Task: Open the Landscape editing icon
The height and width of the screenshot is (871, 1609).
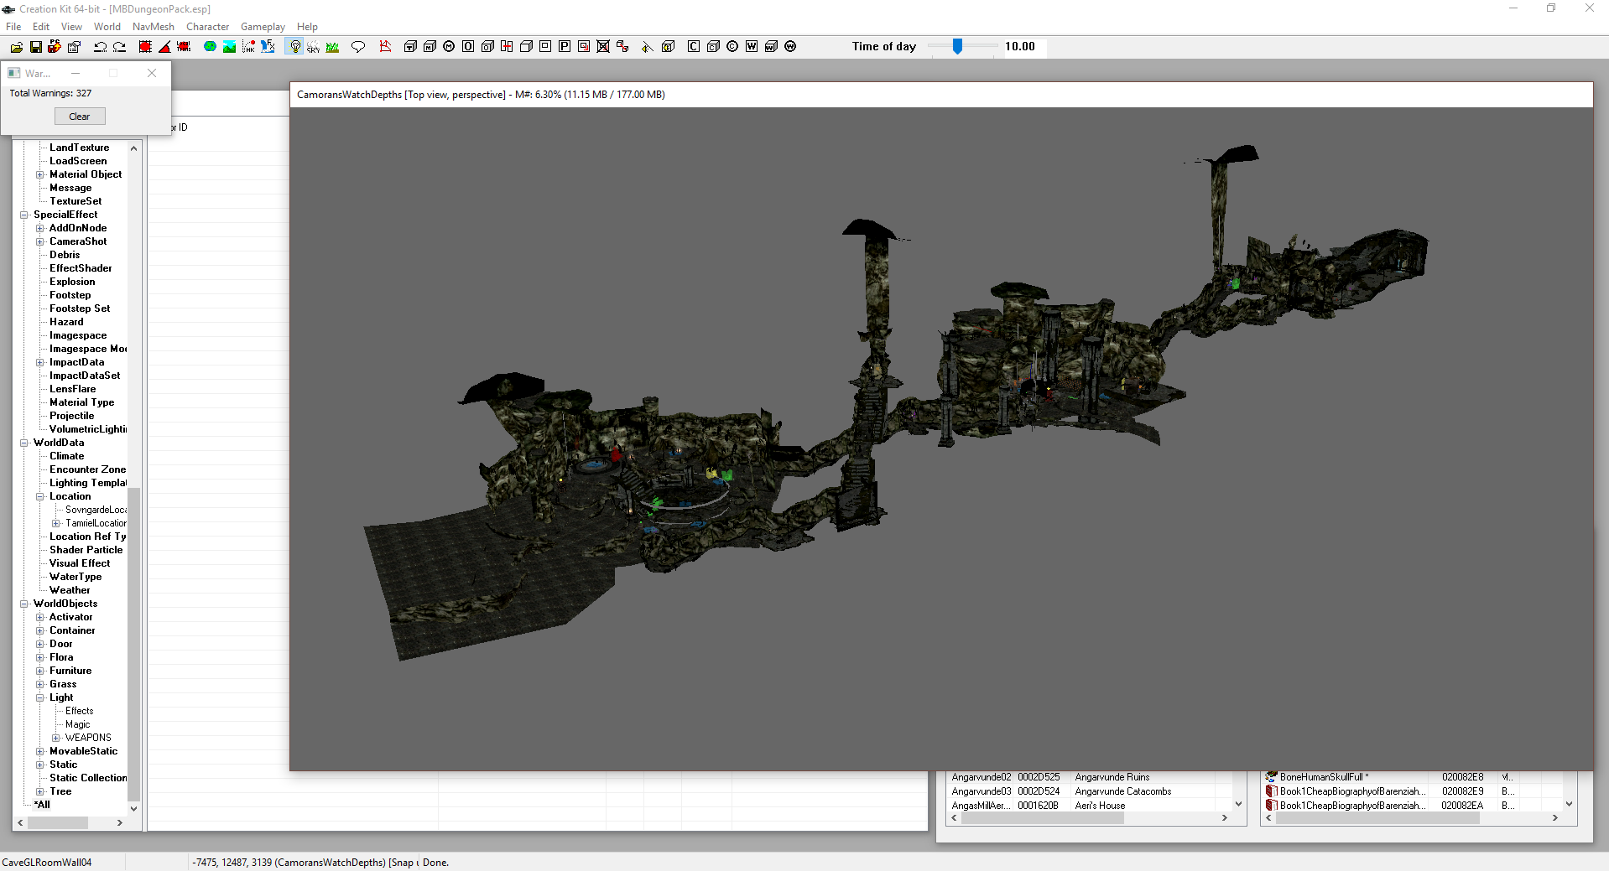Action: [x=229, y=47]
